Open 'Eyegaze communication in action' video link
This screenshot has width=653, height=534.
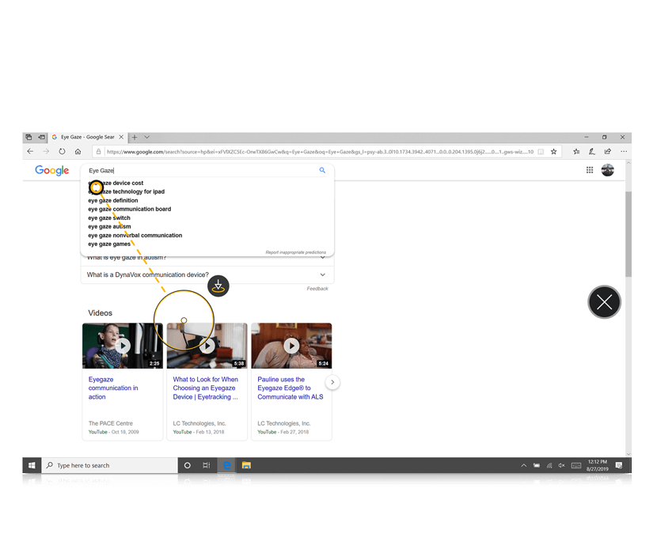tap(113, 388)
